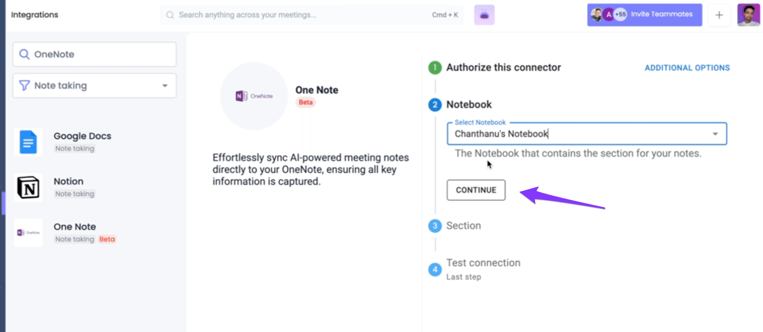Click the Last step label
The image size is (763, 332).
pyautogui.click(x=463, y=277)
